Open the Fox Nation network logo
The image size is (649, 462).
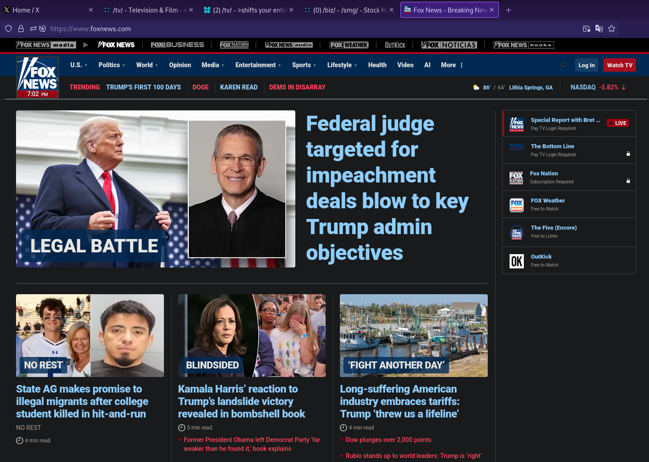[234, 45]
